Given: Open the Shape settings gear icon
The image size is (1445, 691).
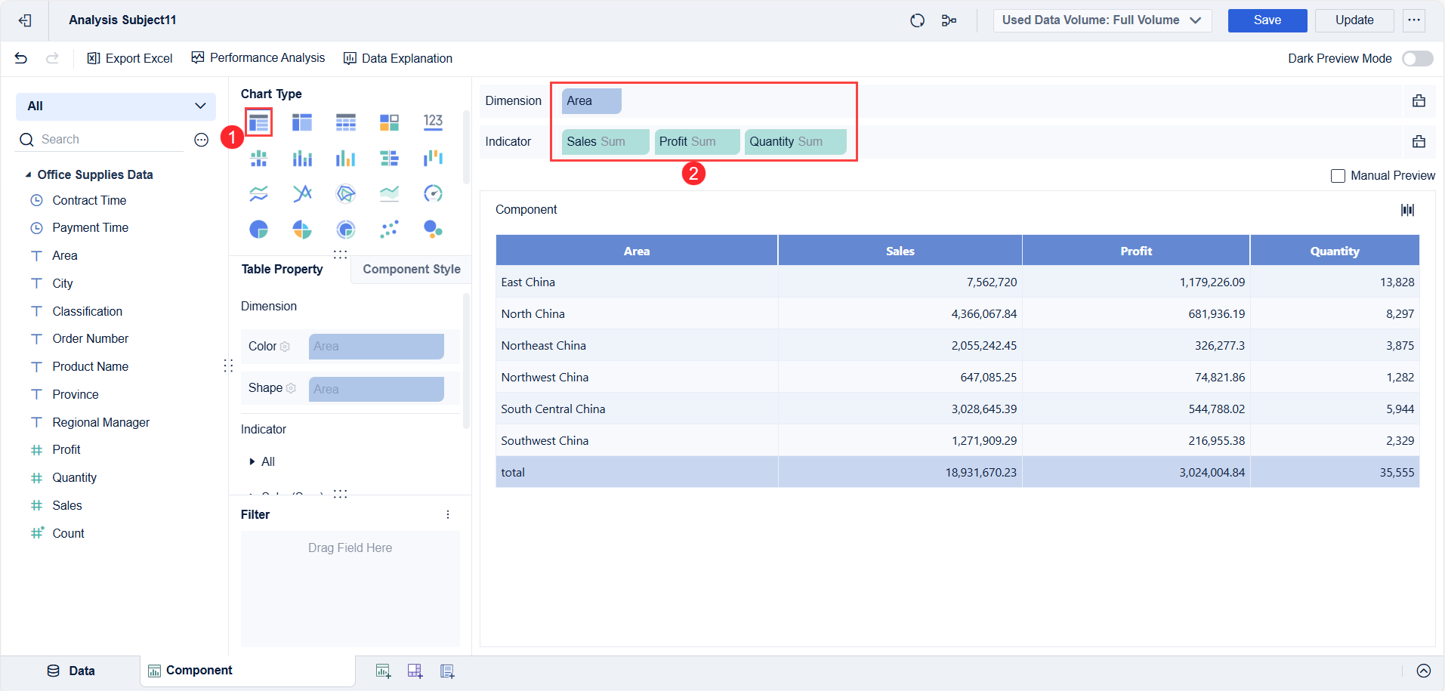Looking at the screenshot, I should click(x=291, y=388).
